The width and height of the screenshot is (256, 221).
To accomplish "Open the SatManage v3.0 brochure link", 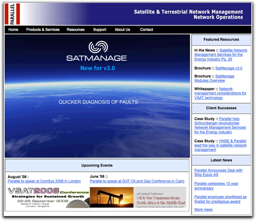I will (x=229, y=68).
